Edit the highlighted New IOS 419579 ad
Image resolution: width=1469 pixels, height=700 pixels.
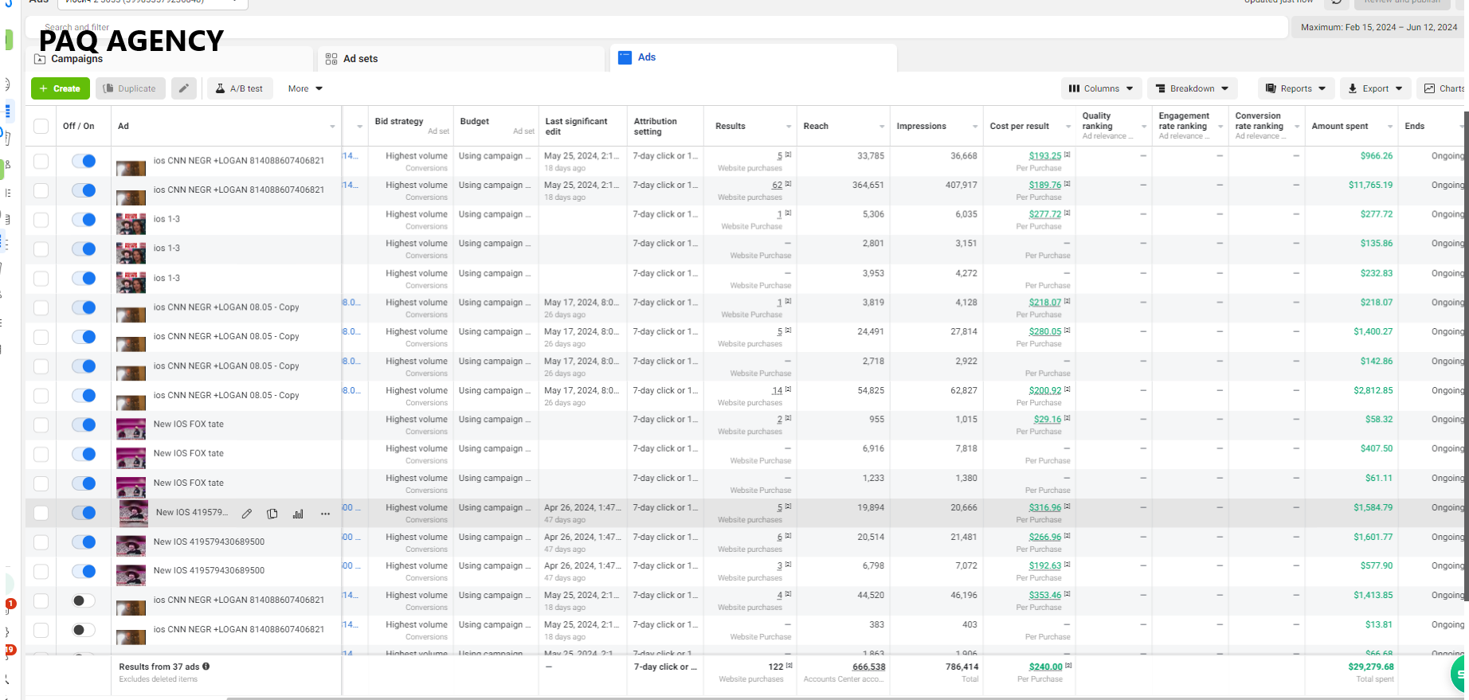(x=247, y=514)
